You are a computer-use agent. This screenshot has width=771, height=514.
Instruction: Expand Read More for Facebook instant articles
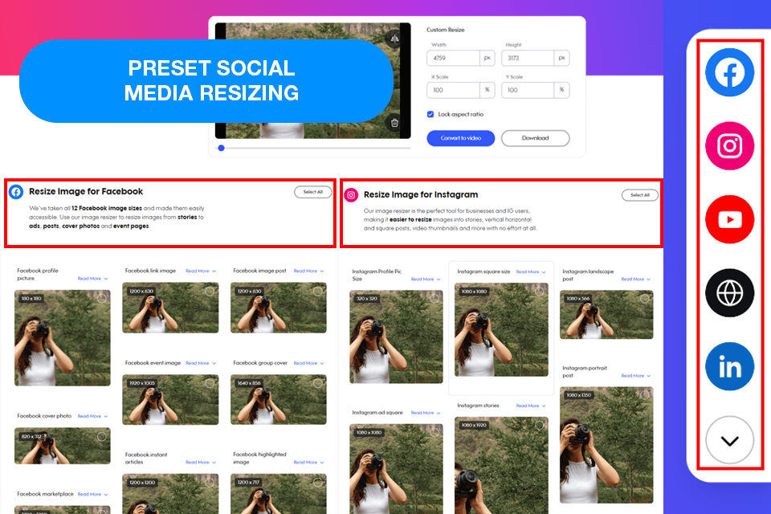coord(201,463)
